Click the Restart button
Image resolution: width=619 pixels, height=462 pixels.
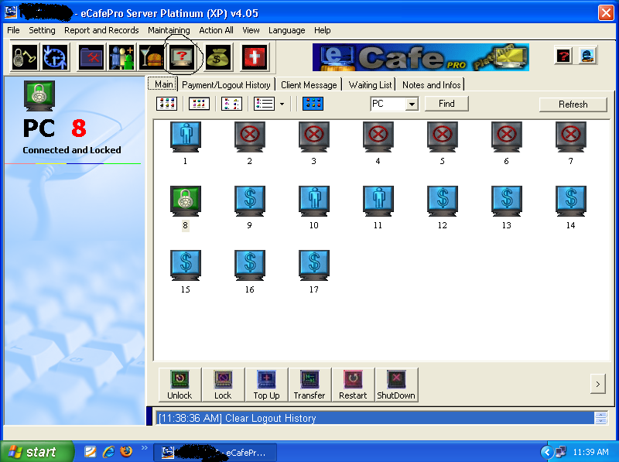(x=353, y=385)
